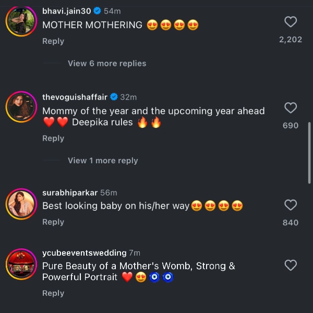Like ycubeeventswedding's comment with the heart
The image size is (313, 313).
click(x=291, y=266)
